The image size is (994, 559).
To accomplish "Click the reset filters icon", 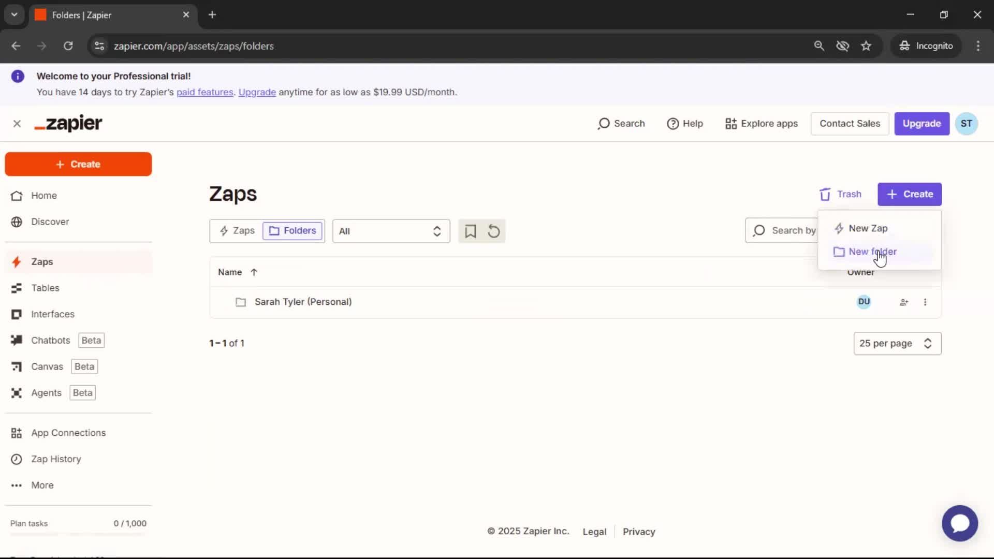I will [494, 231].
